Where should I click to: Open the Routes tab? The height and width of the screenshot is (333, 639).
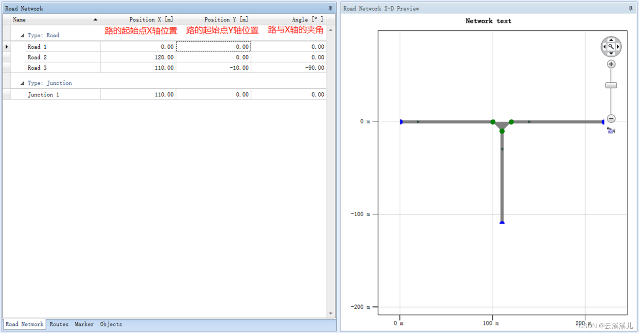(59, 324)
